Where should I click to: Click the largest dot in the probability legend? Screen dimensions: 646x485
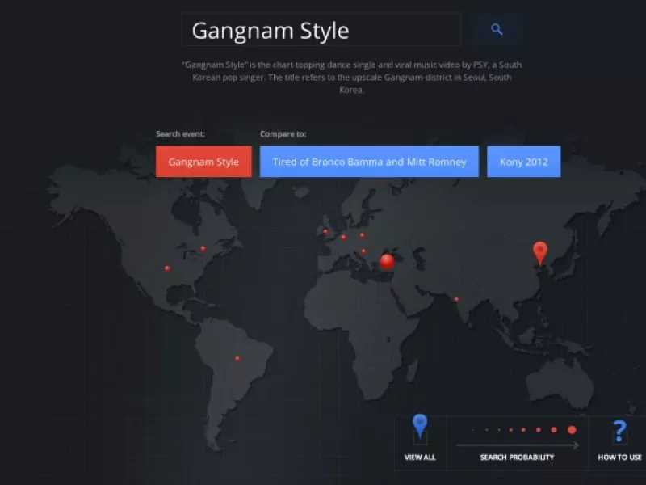tap(572, 430)
